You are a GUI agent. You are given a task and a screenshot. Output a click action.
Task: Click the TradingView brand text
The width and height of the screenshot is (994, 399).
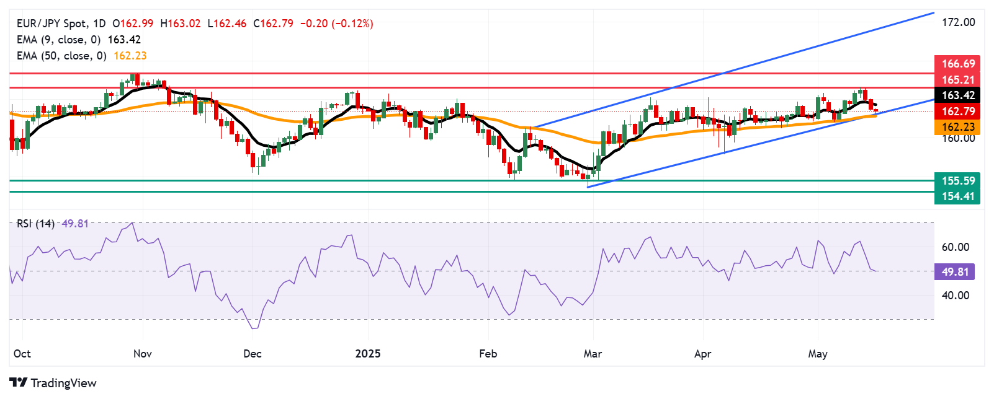click(63, 383)
